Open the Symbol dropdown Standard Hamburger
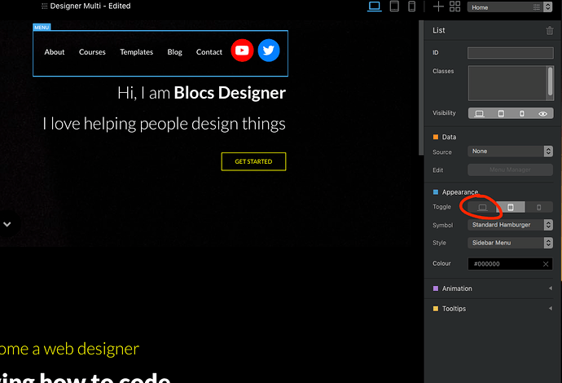This screenshot has height=383, width=562. (x=511, y=225)
